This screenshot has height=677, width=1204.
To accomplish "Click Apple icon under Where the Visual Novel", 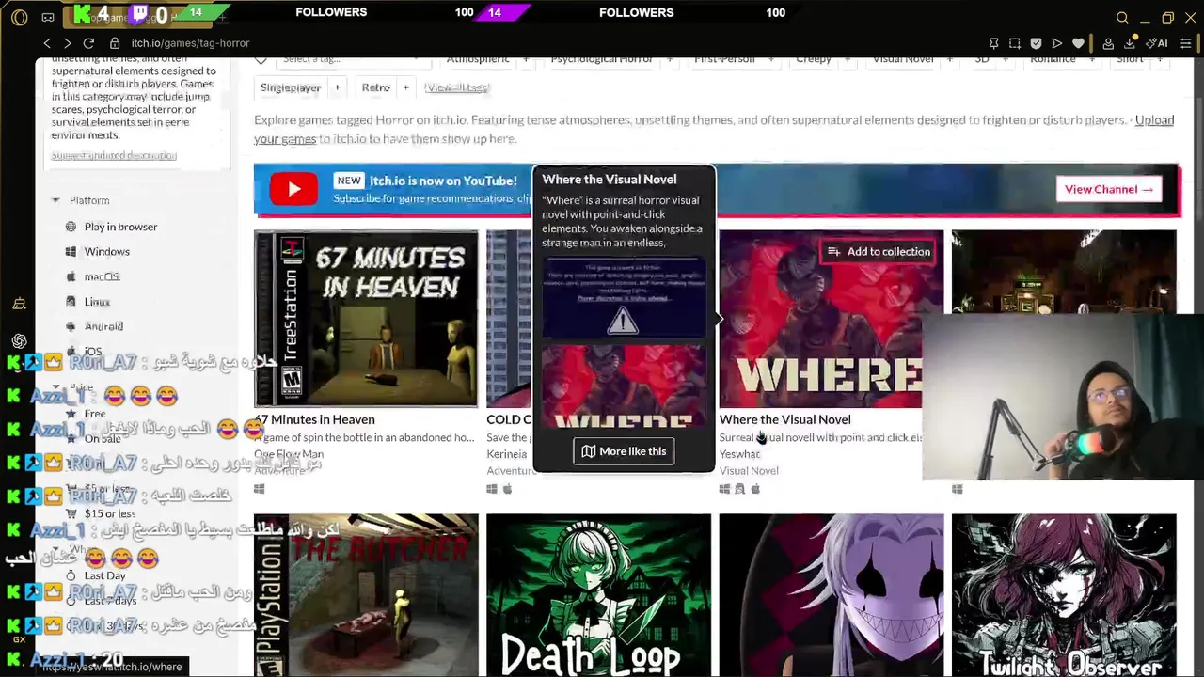I will [x=755, y=489].
